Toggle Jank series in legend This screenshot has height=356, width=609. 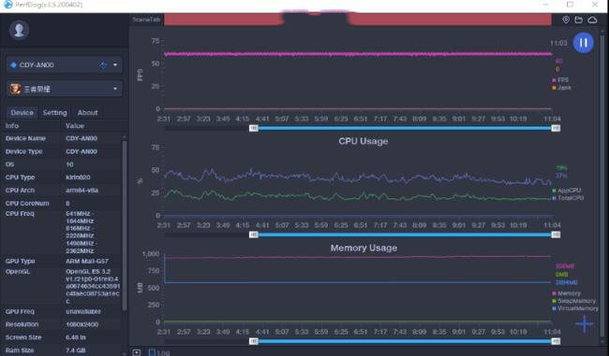(561, 88)
